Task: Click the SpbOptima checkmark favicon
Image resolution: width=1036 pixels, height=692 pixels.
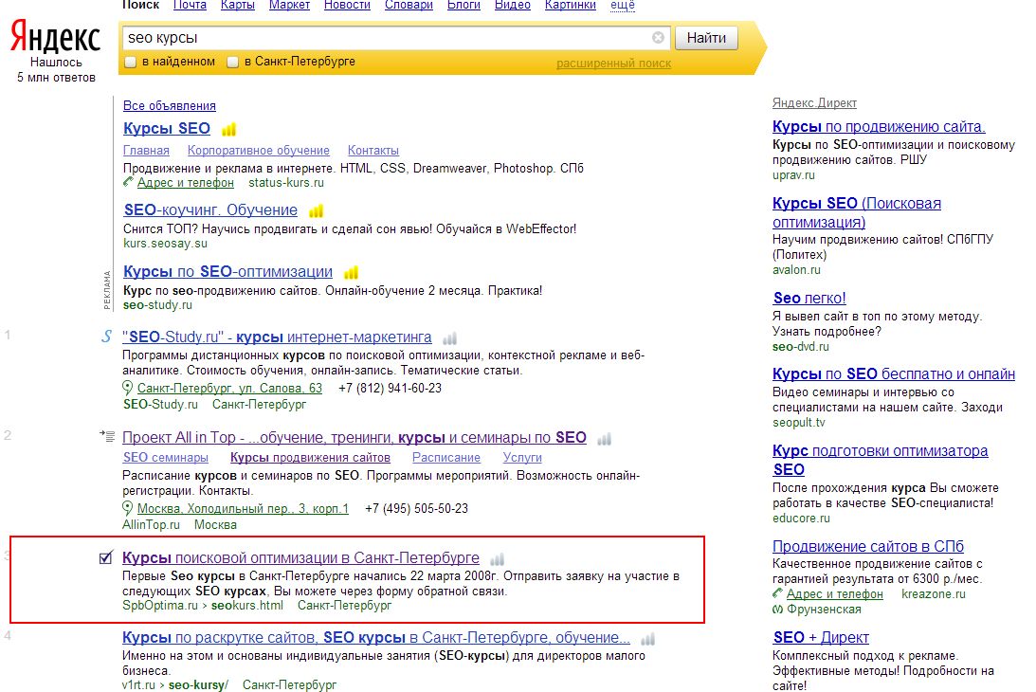Action: (106, 557)
